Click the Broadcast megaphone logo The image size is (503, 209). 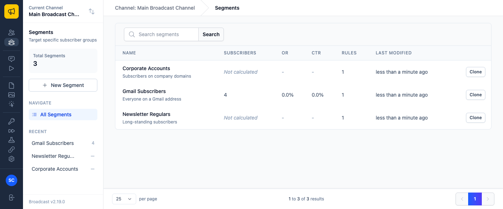pos(11,11)
